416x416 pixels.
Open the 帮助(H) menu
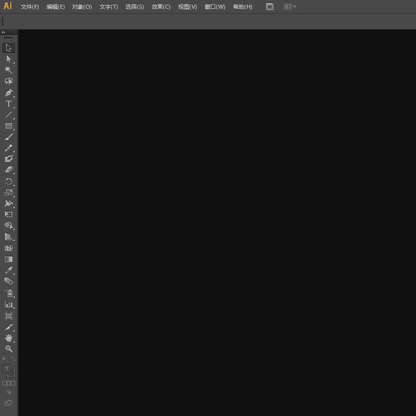[x=242, y=7]
